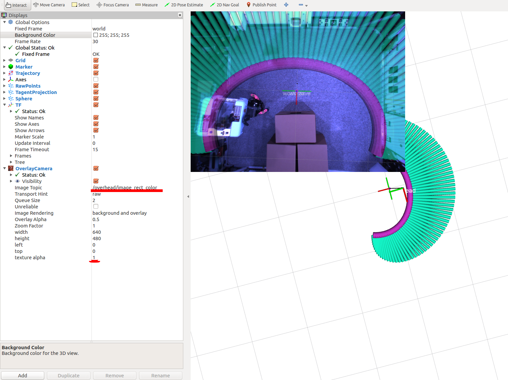Image resolution: width=508 pixels, height=380 pixels.
Task: Close the Displays panel
Action: pos(180,15)
